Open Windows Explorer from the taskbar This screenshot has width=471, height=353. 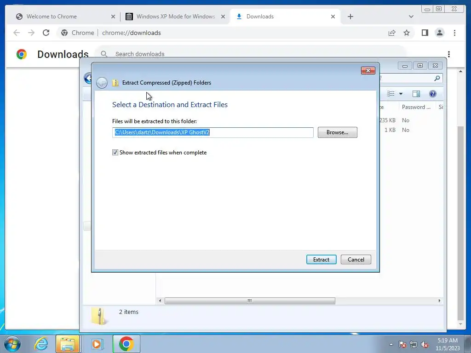coord(68,344)
